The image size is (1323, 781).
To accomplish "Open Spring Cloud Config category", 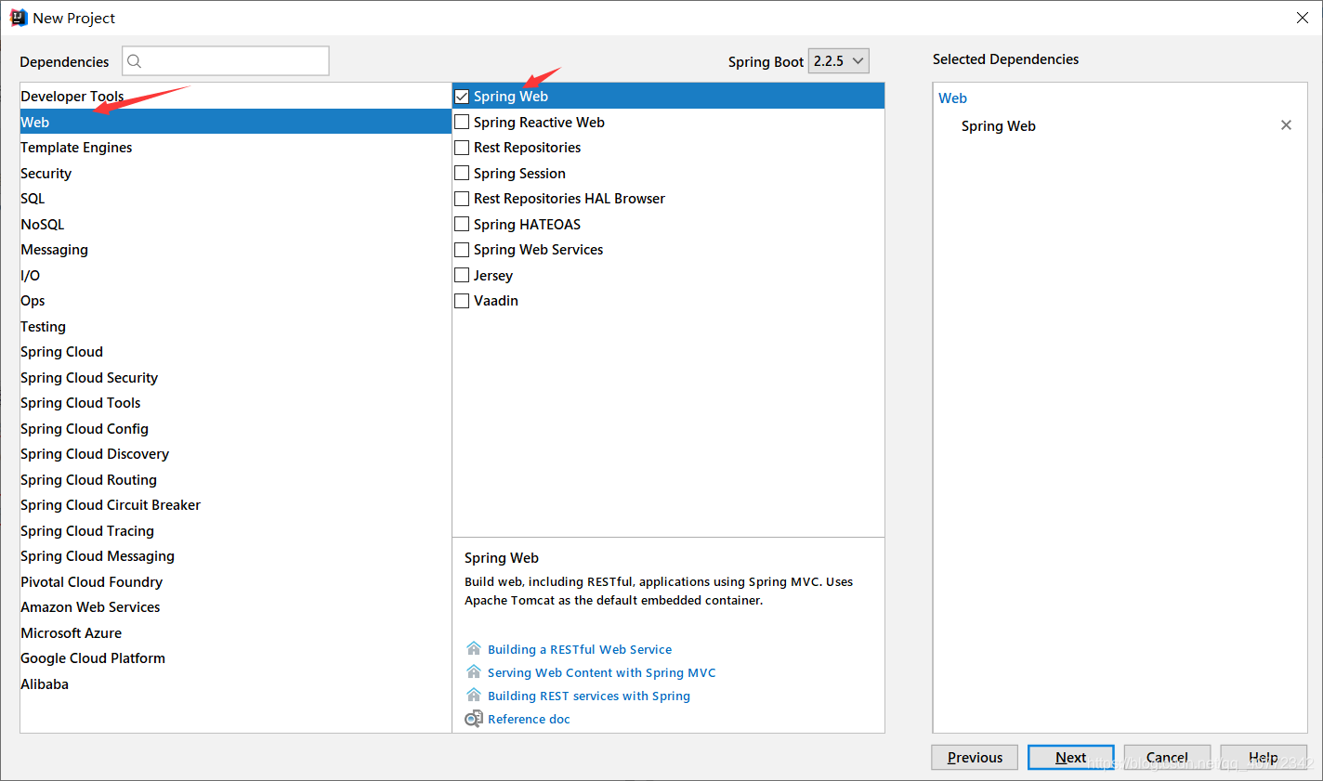I will point(236,428).
